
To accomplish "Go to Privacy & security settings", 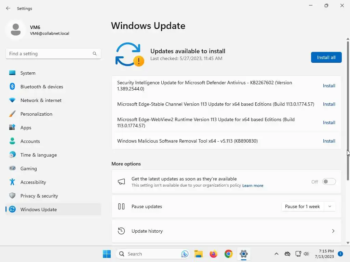I will [53, 195].
